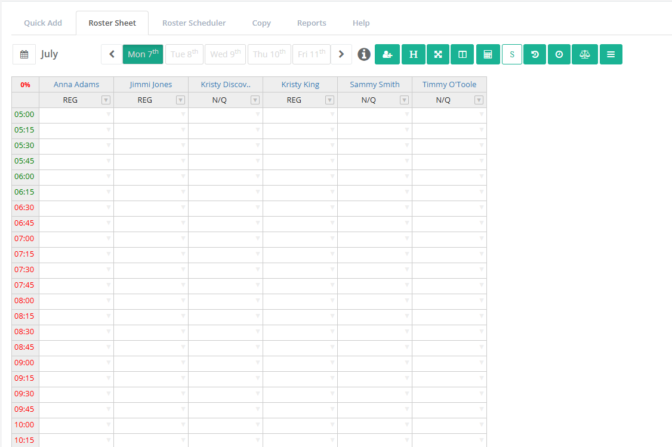Go to the previous week arrow
The image size is (672, 447).
point(112,54)
